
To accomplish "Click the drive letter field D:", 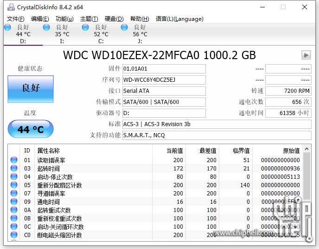I will tap(164, 113).
